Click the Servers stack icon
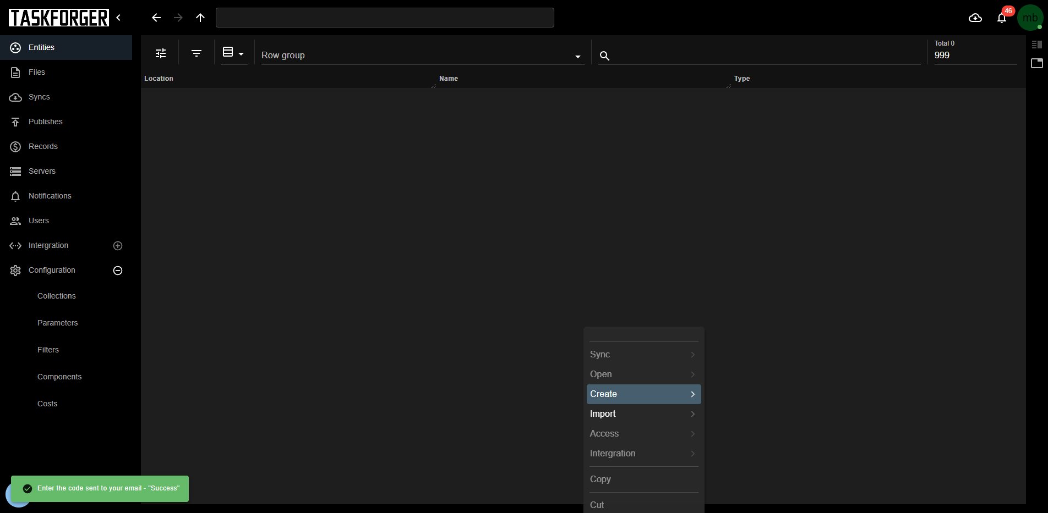Screen dimensions: 1048x513 tap(15, 172)
